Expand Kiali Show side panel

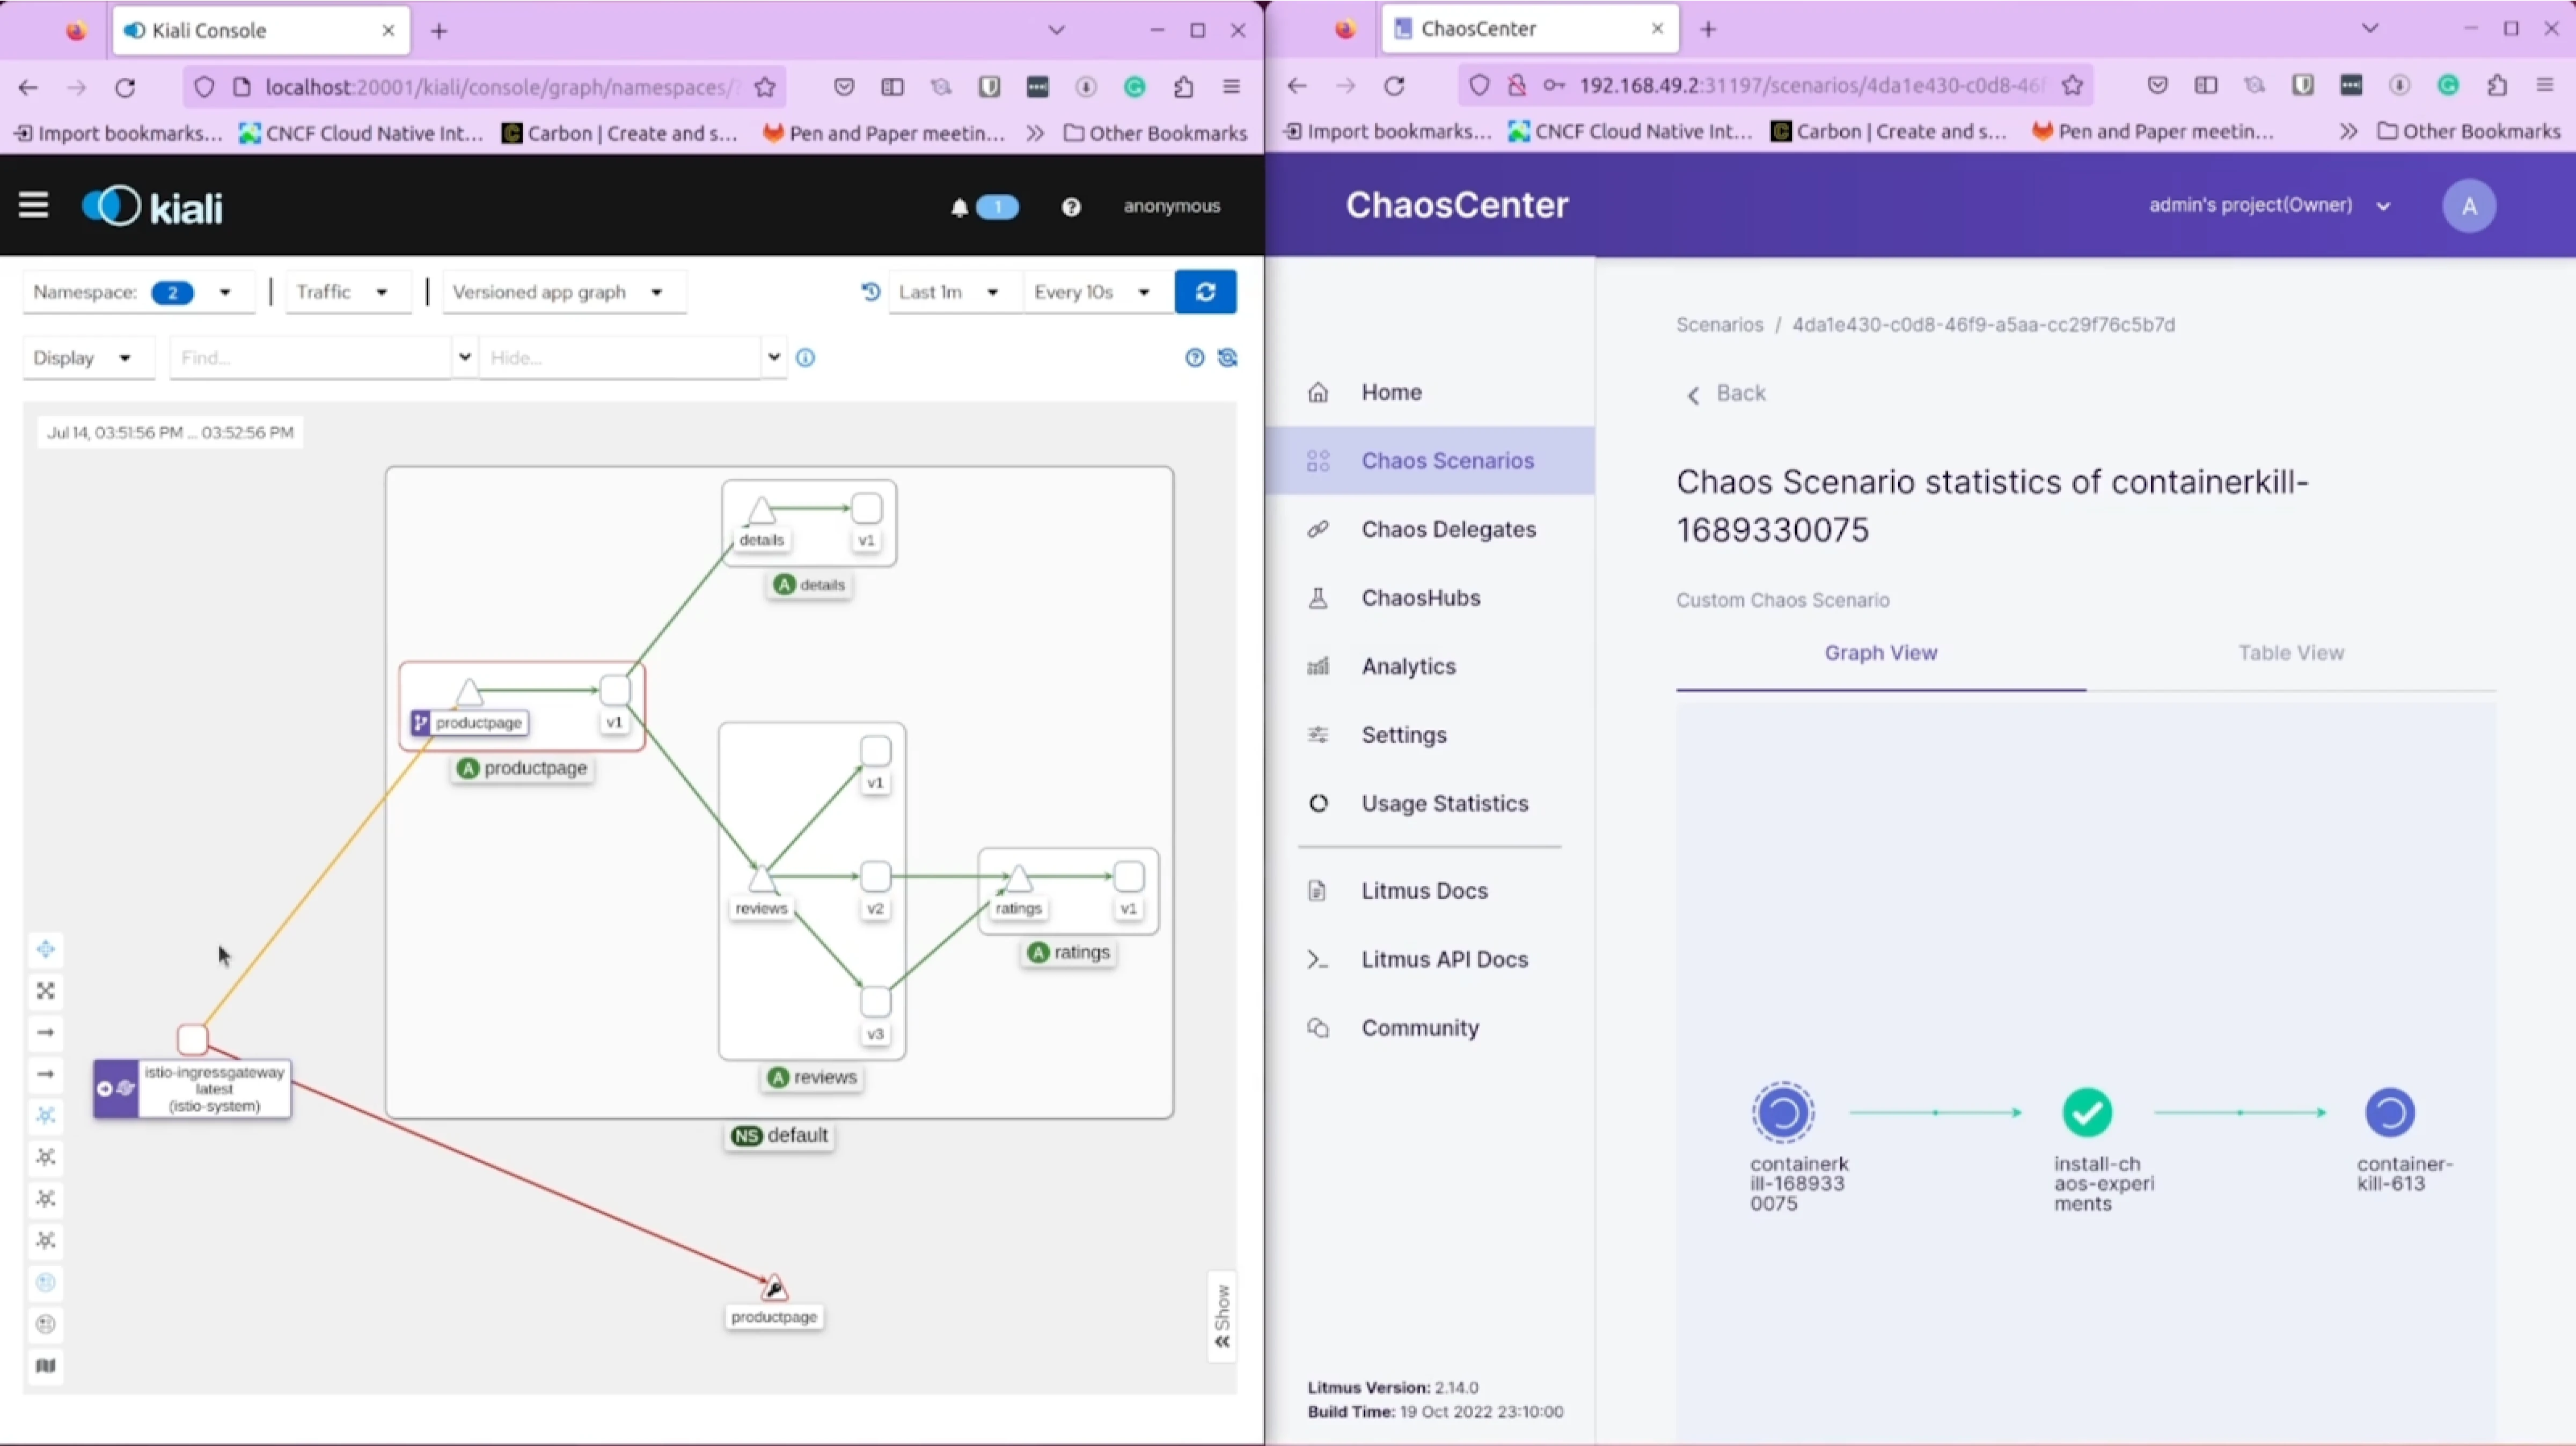pyautogui.click(x=1222, y=1317)
